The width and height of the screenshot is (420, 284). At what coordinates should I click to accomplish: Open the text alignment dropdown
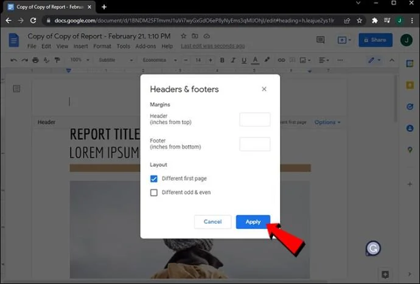coord(324,60)
